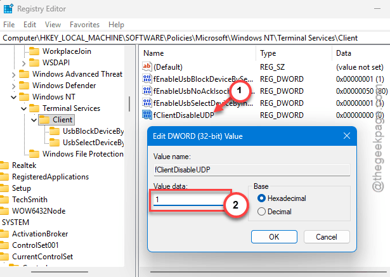The height and width of the screenshot is (277, 390).
Task: Cancel the Edit DWORD dialog
Action: [x=327, y=236]
